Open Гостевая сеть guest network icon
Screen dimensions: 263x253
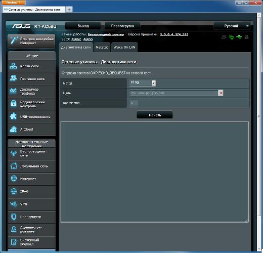[x=13, y=78]
